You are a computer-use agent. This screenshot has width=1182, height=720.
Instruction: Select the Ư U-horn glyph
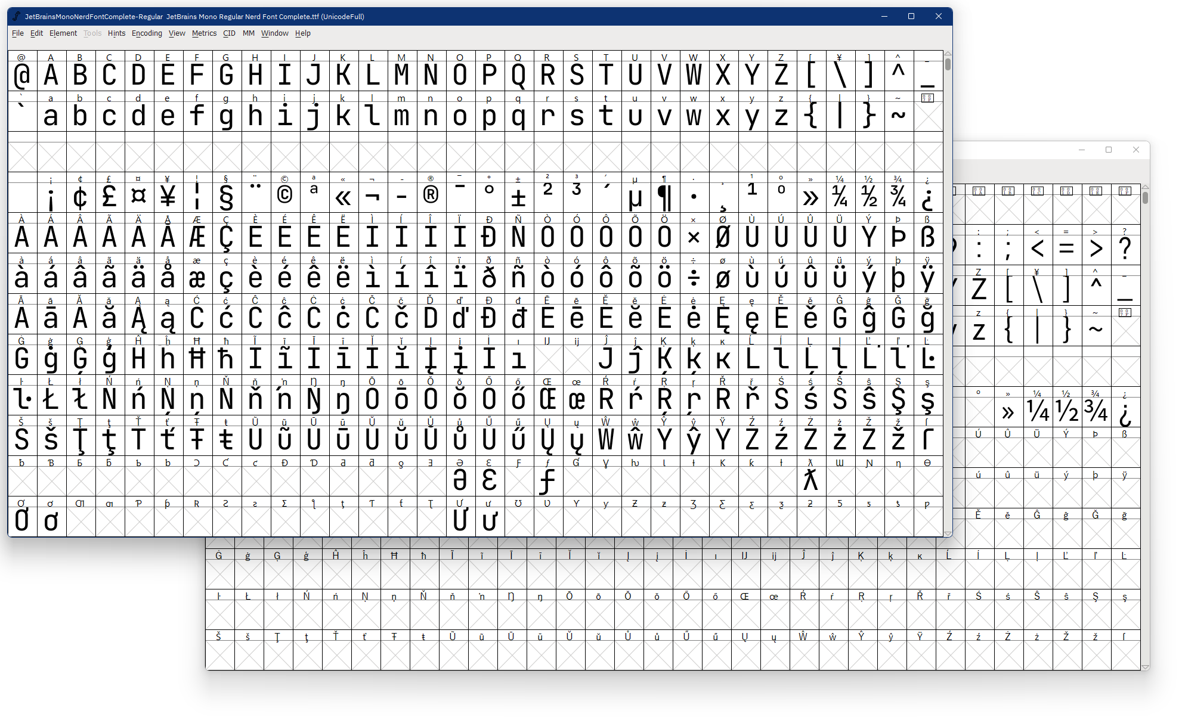coord(460,517)
